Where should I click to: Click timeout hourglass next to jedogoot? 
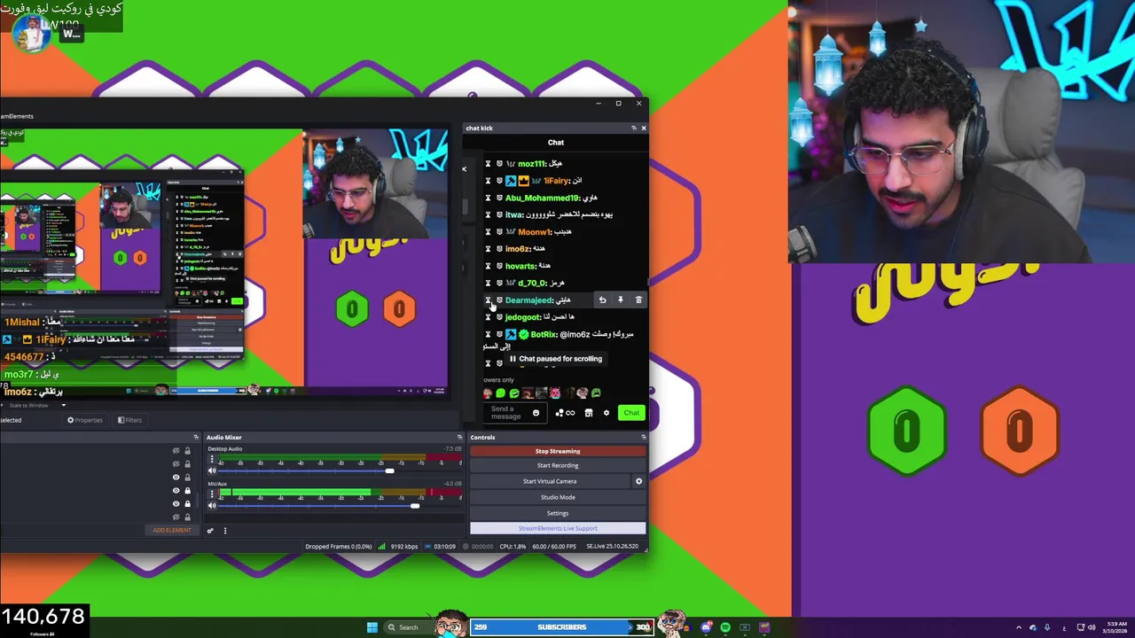(x=488, y=317)
